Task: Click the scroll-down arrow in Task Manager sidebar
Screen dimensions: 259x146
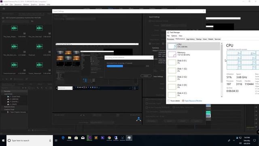Action: pos(222,97)
